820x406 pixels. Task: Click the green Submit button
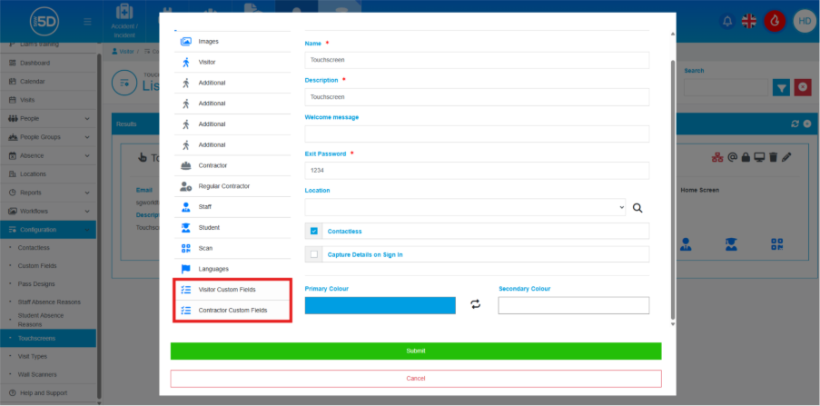pyautogui.click(x=416, y=352)
